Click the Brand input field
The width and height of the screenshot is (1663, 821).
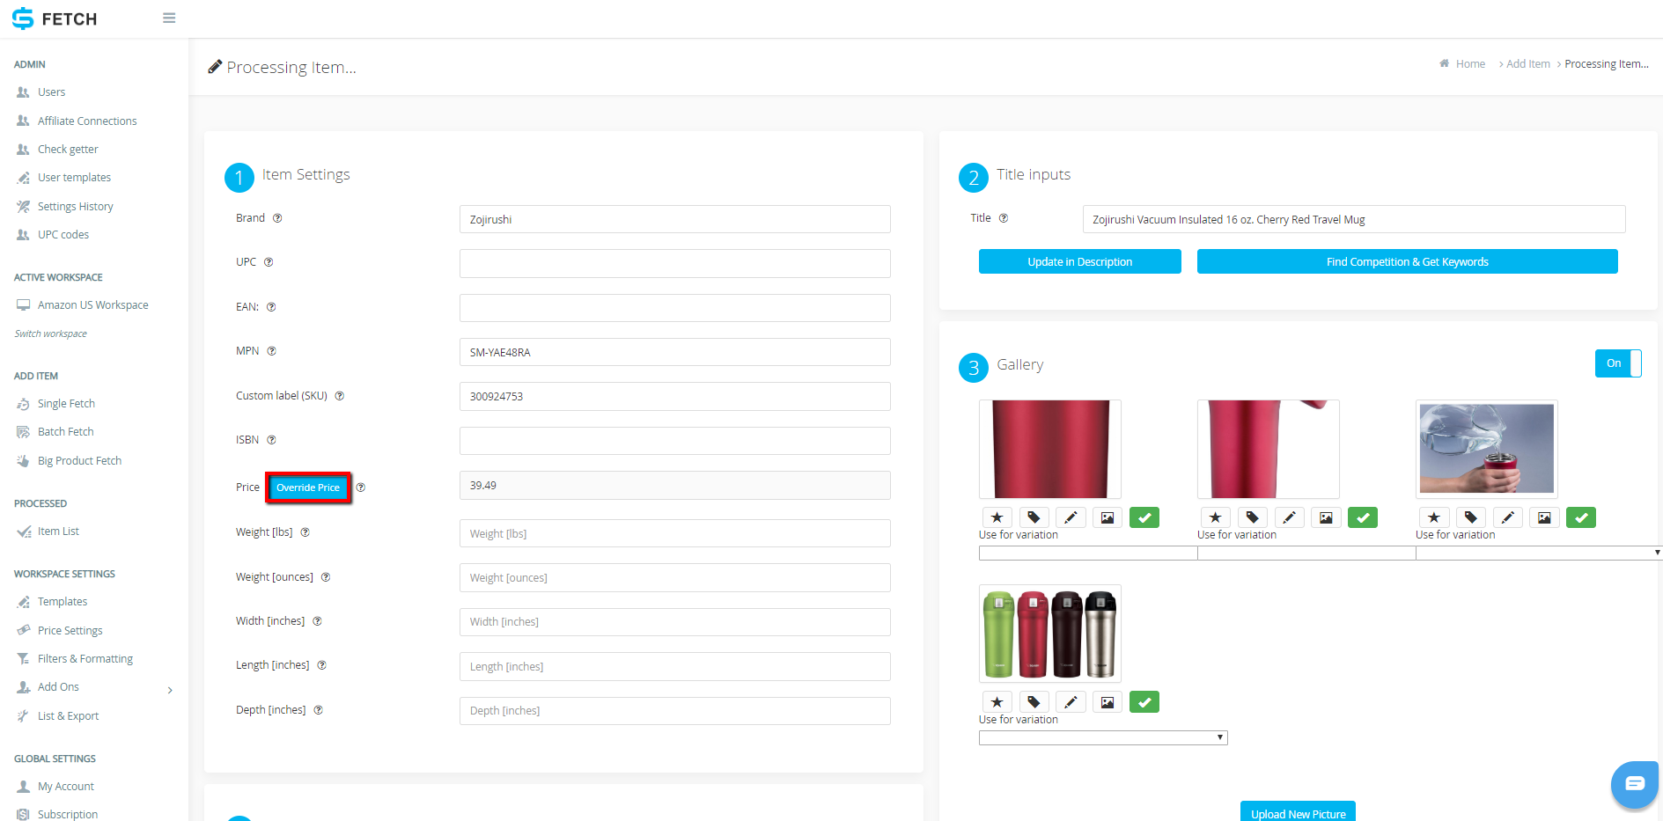coord(674,219)
